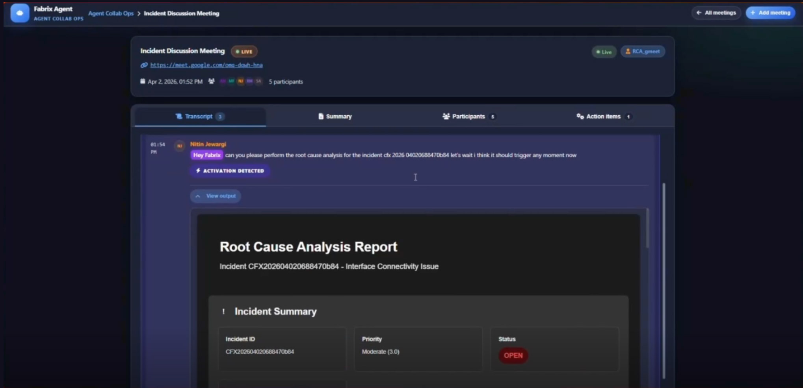Click the exclamation icon by Incident Summary
Screen dimensions: 803x388
click(223, 312)
